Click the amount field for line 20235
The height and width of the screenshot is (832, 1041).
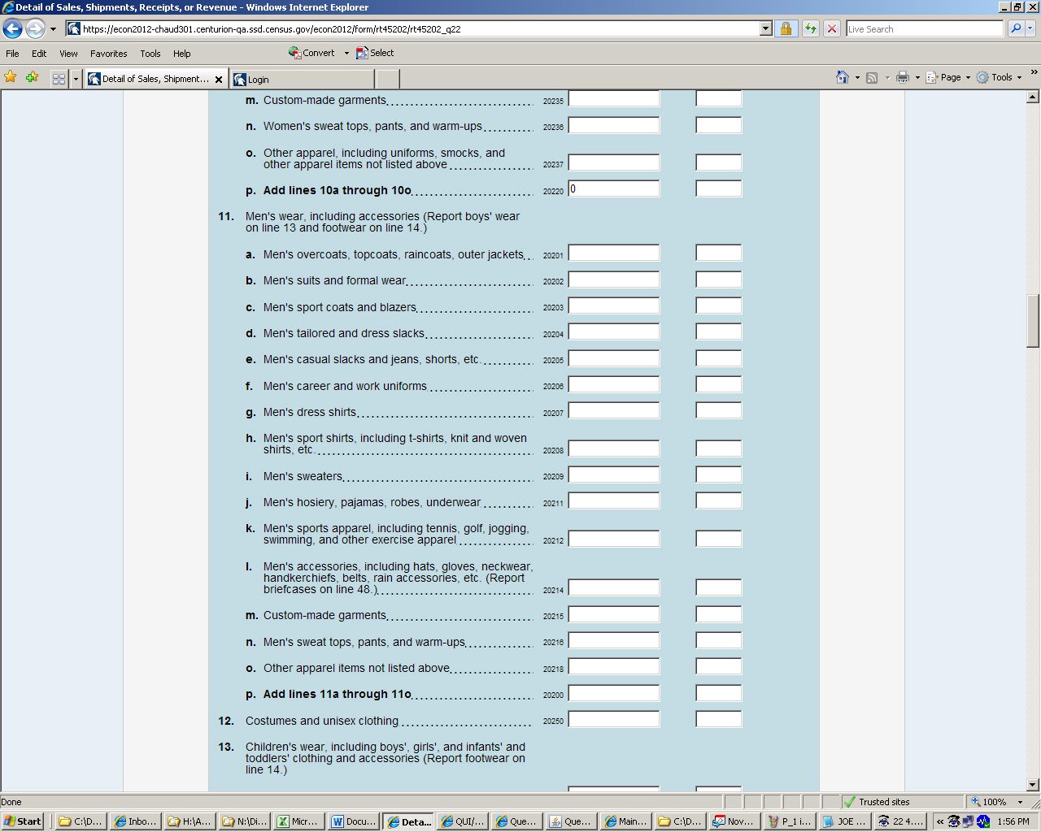614,99
